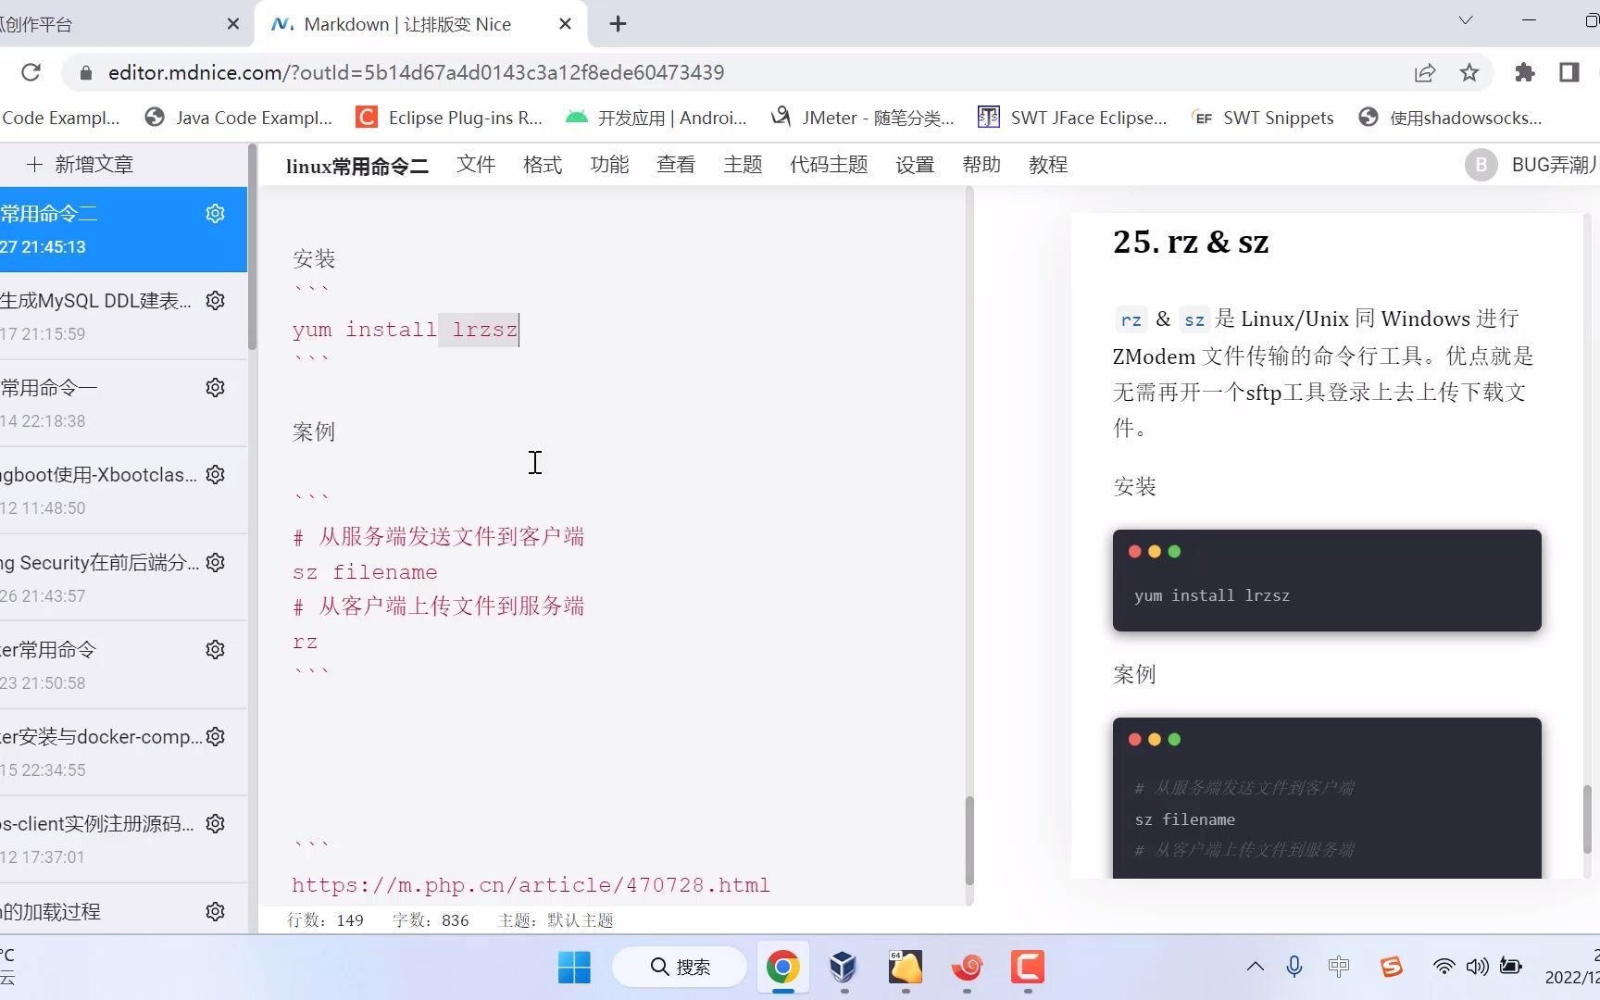Open the 主题 menu
The image size is (1600, 1000).
coord(743,165)
